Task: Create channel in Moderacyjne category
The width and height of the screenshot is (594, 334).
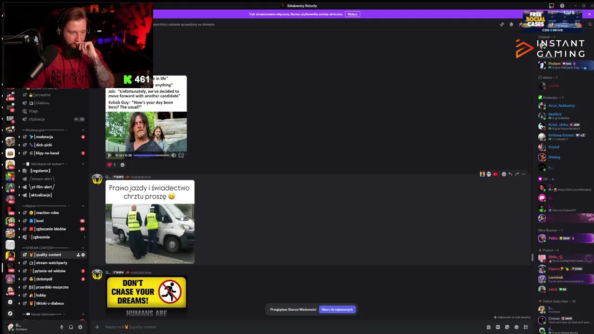Action: [x=83, y=130]
